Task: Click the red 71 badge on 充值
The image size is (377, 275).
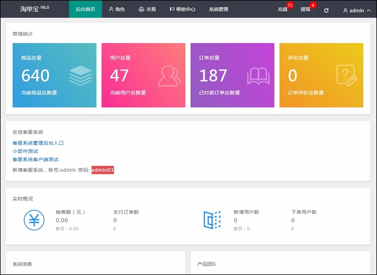Action: [289, 6]
